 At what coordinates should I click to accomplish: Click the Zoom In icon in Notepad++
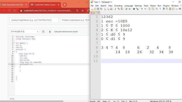click(142, 9)
